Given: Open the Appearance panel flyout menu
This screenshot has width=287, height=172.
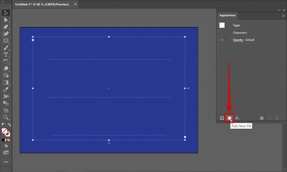Looking at the screenshot, I should pos(283,16).
